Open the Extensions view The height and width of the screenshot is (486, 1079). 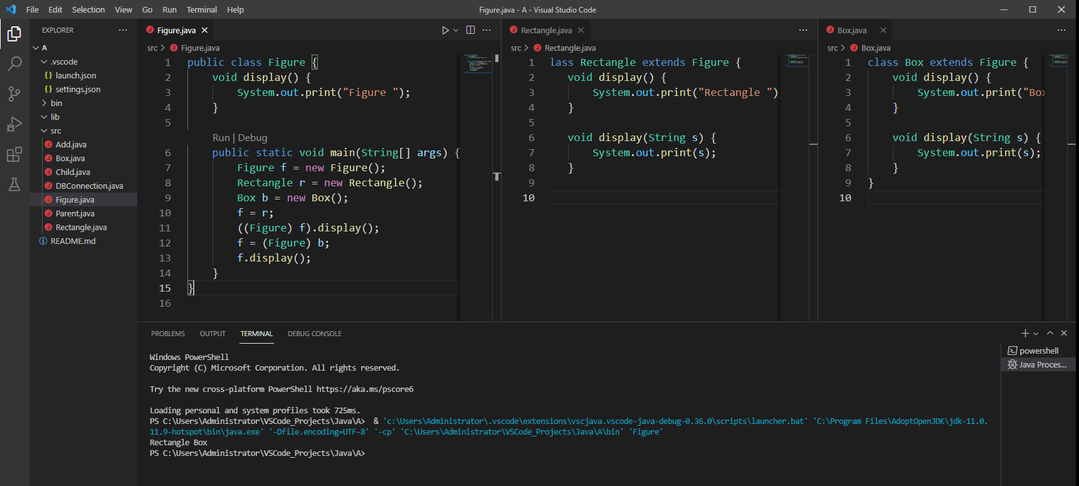pyautogui.click(x=14, y=154)
